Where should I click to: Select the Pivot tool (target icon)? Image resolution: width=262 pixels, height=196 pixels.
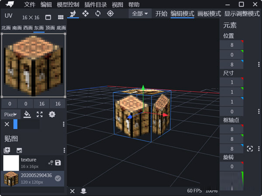pos(110,14)
